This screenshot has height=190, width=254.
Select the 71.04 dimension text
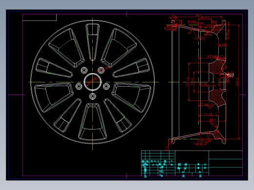point(209,114)
